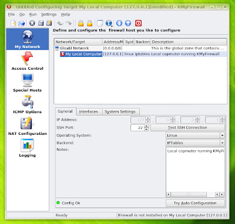Click the KMyFirewall title bar app icon
The height and width of the screenshot is (224, 235).
coord(9,7)
